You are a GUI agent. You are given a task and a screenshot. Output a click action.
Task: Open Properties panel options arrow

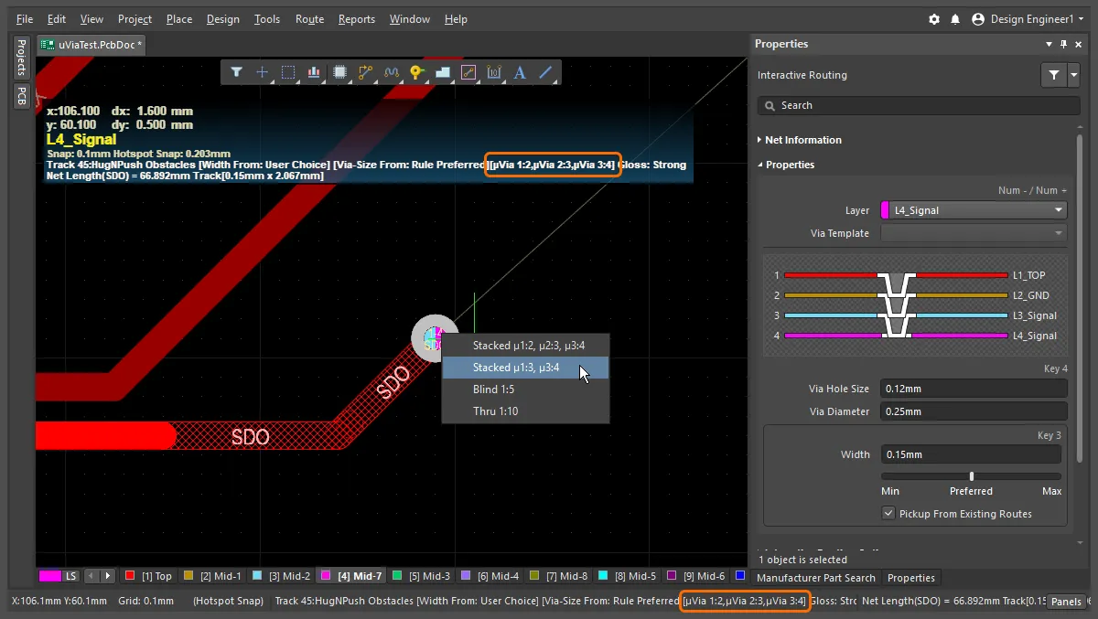[x=1049, y=44]
